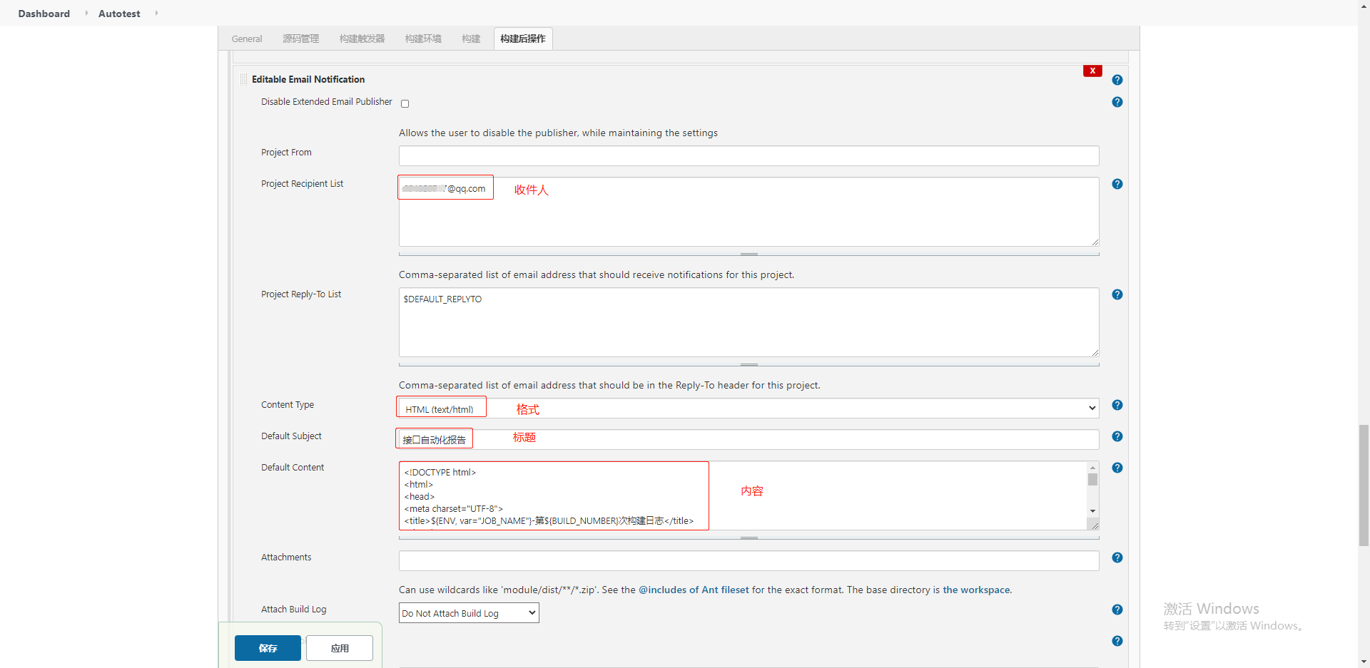Click Default Content scrollbar down arrow
Screen dimensions: 1370x668
(1092, 511)
